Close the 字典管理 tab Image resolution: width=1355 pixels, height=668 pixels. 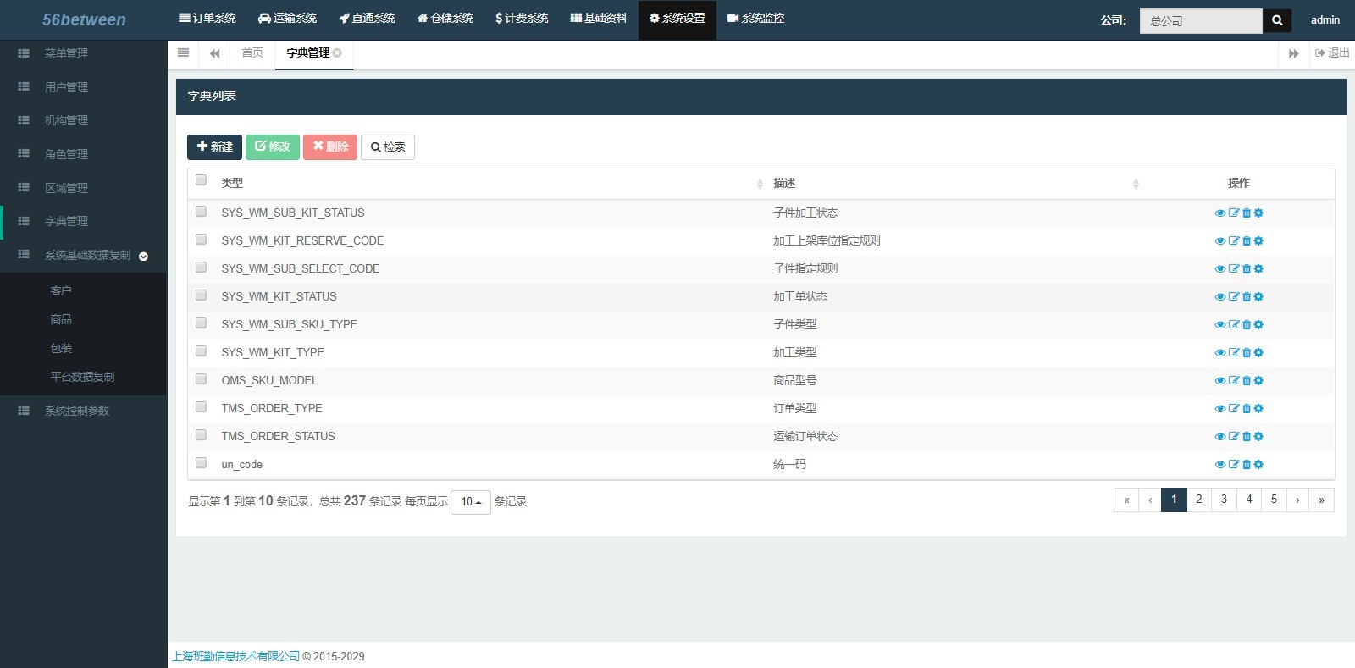click(x=337, y=52)
